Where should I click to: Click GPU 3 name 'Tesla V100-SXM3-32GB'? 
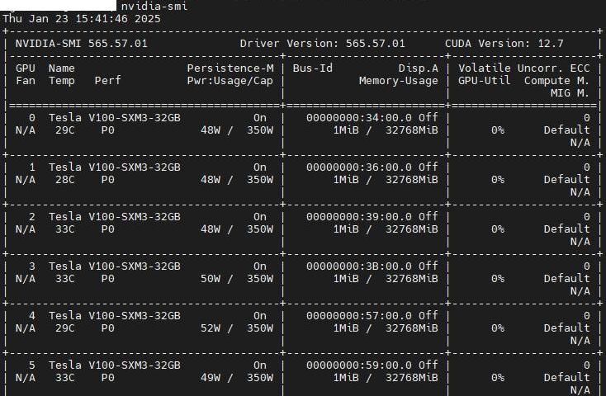tap(115, 266)
